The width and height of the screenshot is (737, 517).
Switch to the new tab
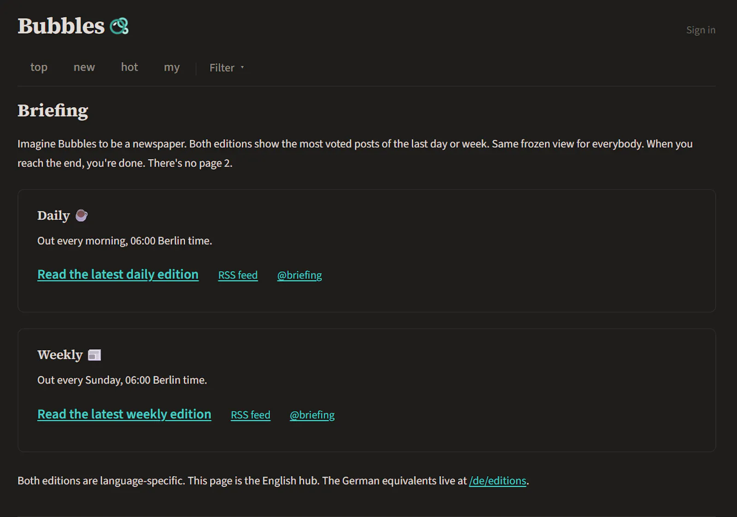[x=84, y=67]
